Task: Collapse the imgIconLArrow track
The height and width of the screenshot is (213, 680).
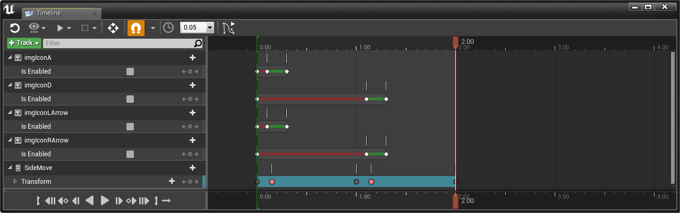Action: 10,112
